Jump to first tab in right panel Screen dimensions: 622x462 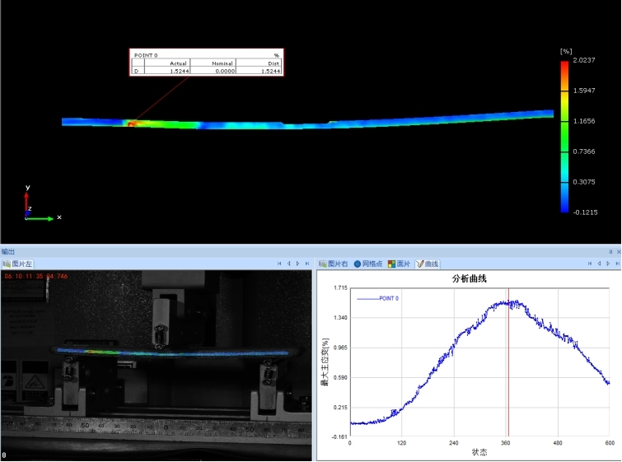click(589, 264)
